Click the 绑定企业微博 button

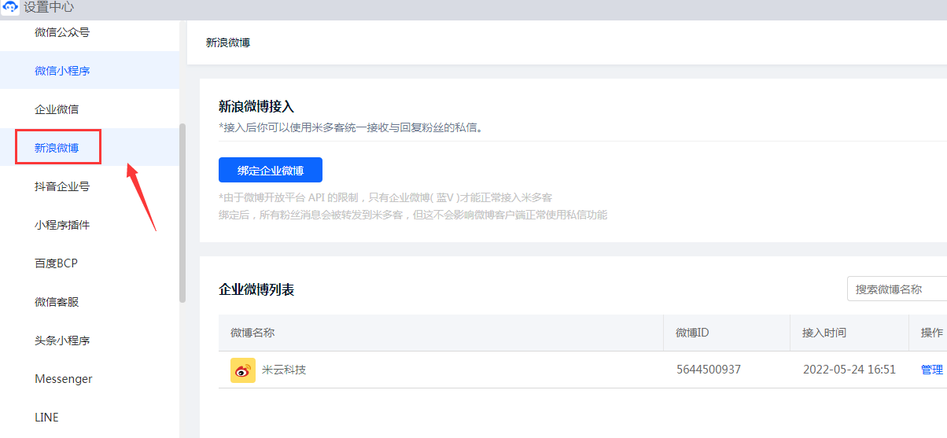click(271, 170)
